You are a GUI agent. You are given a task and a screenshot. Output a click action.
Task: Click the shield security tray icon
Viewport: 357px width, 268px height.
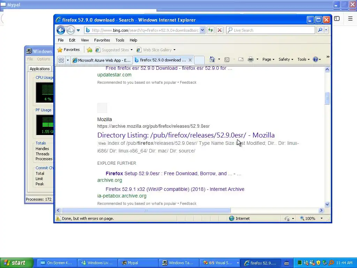click(x=318, y=263)
